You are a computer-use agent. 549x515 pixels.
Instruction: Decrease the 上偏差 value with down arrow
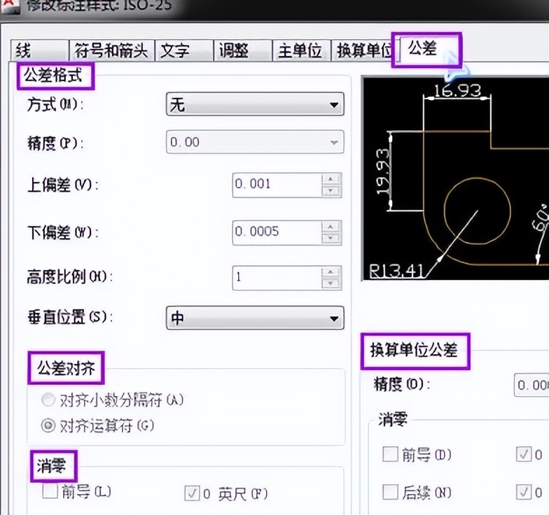pyautogui.click(x=331, y=190)
